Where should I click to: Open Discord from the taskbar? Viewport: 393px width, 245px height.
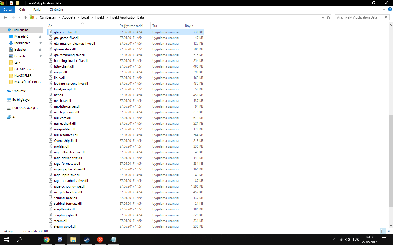[x=60, y=240]
